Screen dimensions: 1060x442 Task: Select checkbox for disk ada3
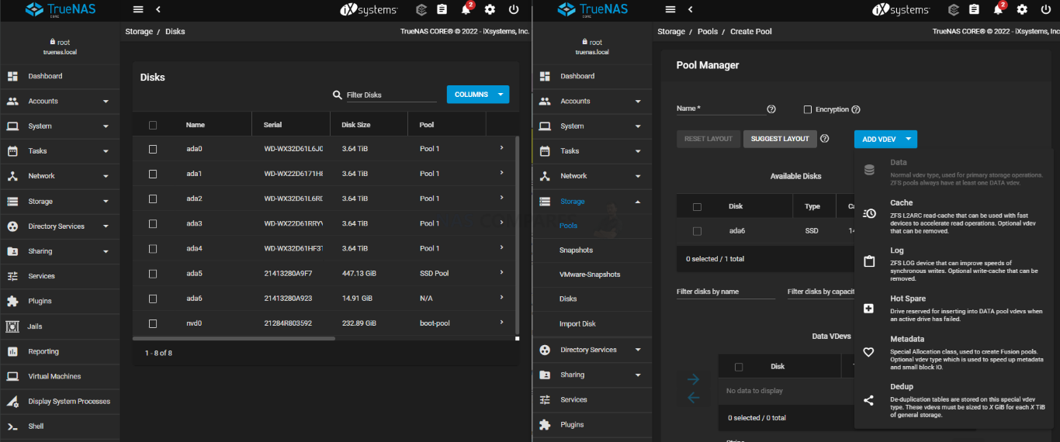click(x=153, y=223)
